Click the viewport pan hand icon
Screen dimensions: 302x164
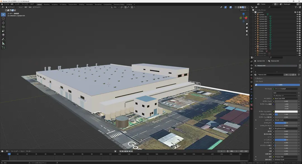(247, 28)
